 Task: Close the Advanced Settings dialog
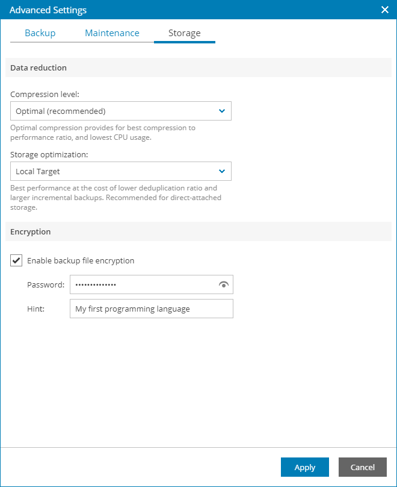coord(385,10)
